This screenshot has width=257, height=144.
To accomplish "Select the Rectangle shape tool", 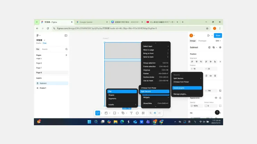I will [115, 113].
